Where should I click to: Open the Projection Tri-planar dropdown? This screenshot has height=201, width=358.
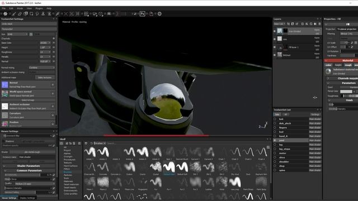[347, 29]
